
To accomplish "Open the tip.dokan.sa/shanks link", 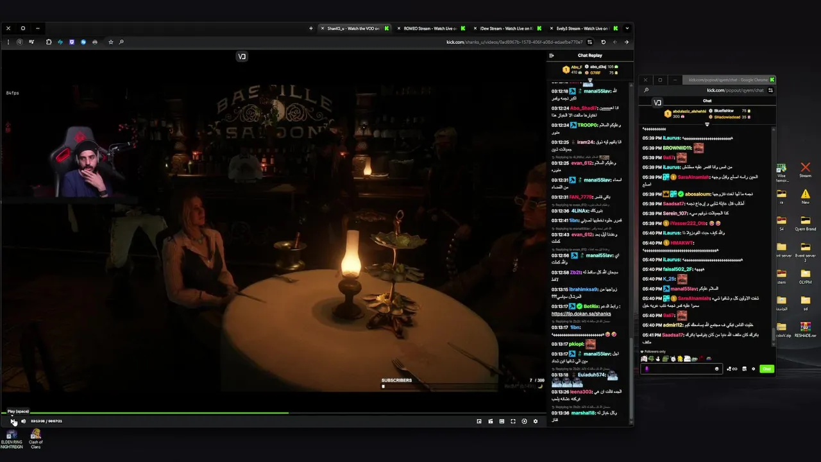I will click(x=581, y=314).
